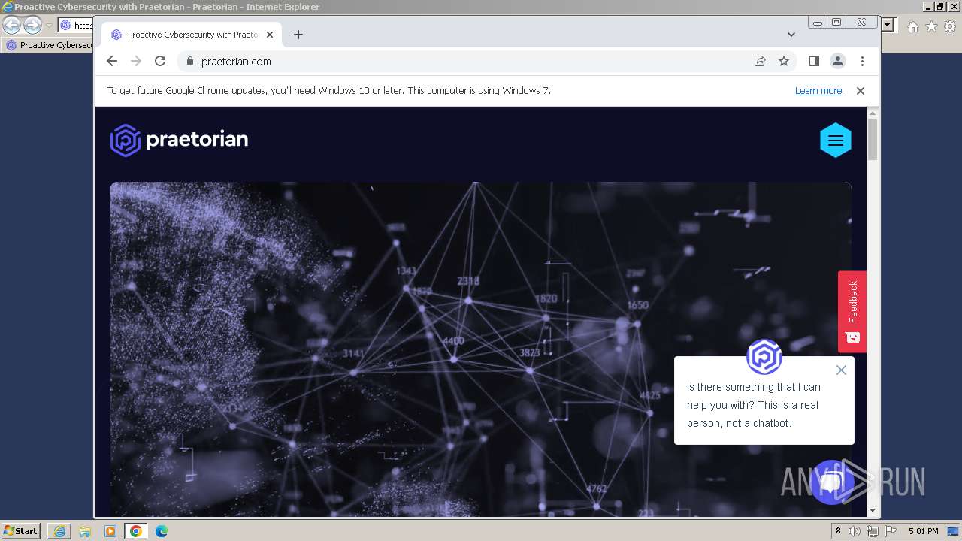Go forward in Chrome
Image resolution: width=962 pixels, height=541 pixels.
136,62
